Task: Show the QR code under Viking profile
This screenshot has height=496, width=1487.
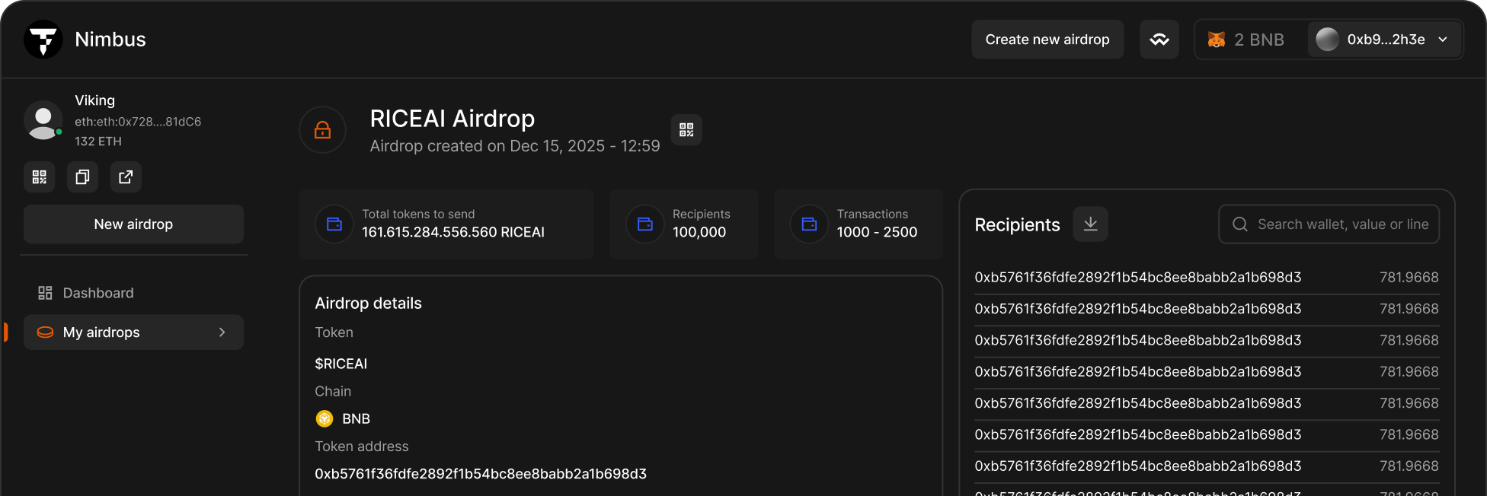Action: point(40,177)
